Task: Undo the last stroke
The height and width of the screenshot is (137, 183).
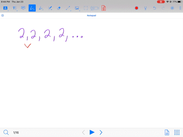Action: [154, 8]
